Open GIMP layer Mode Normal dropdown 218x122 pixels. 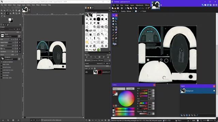click(x=101, y=63)
